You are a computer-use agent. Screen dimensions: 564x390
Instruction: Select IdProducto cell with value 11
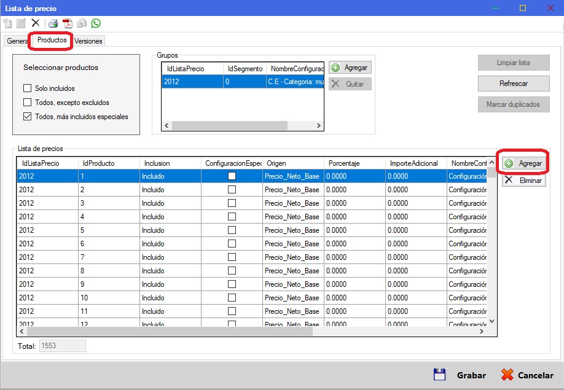click(109, 311)
